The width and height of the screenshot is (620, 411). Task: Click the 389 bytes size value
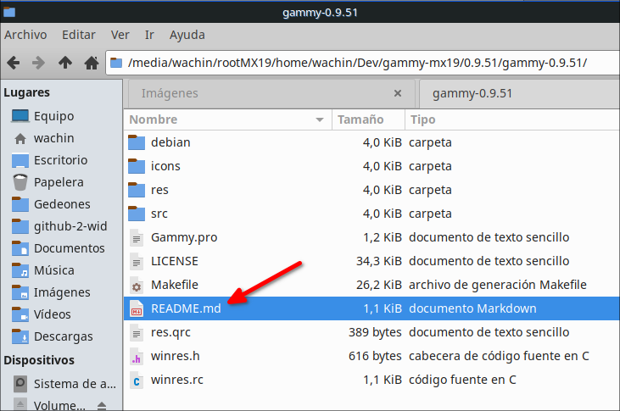pyautogui.click(x=375, y=332)
